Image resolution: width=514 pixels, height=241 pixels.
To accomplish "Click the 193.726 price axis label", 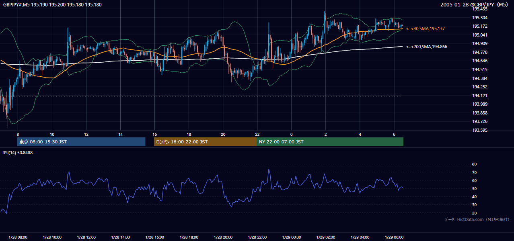I will click(x=480, y=121).
